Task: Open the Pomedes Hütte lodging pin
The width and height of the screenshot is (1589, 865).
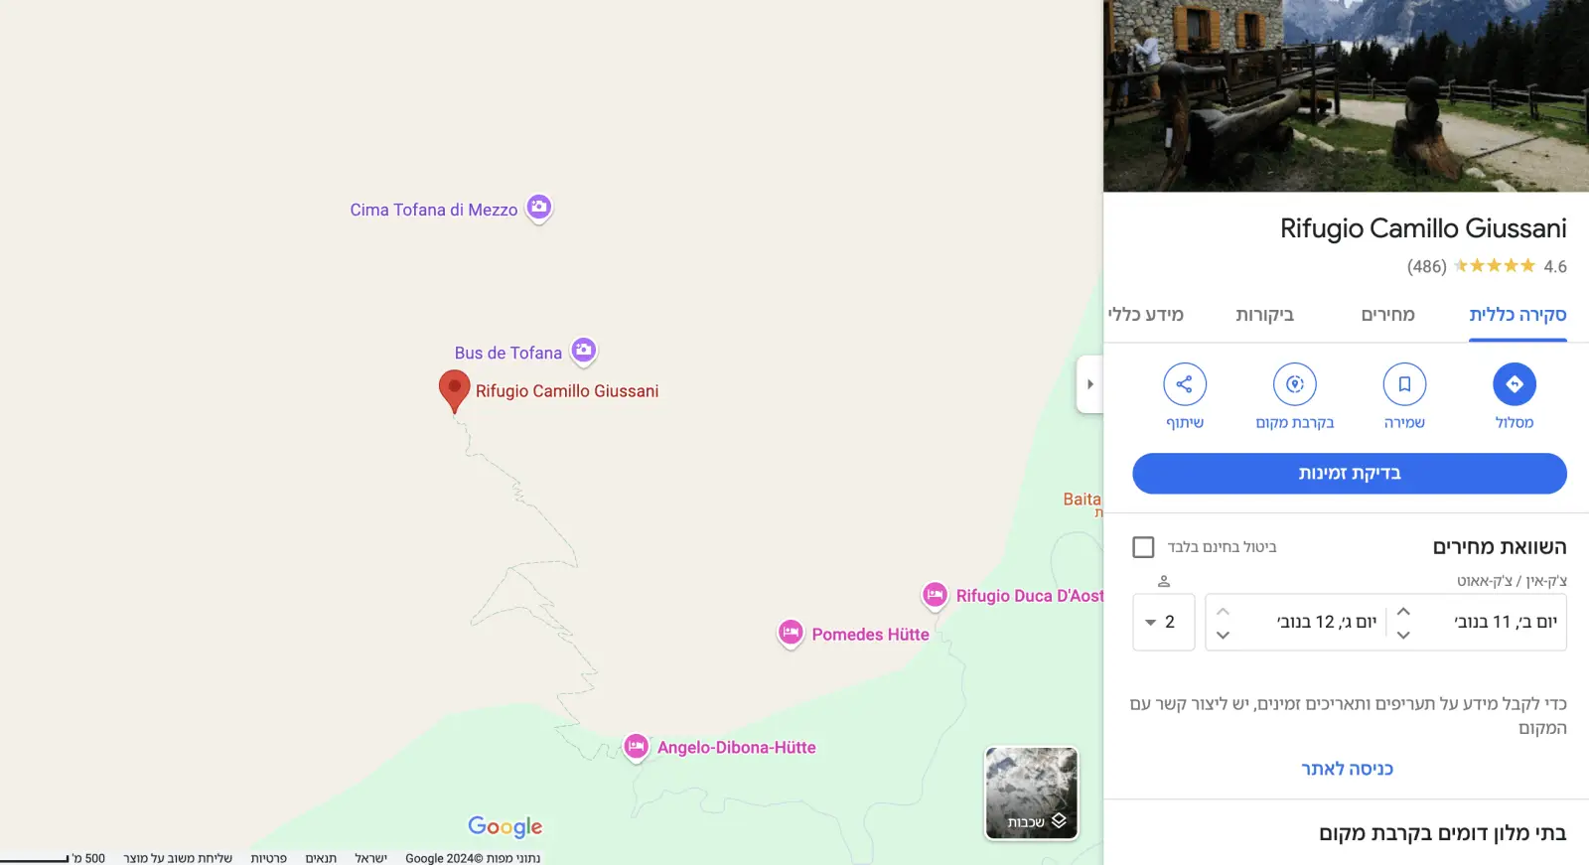Action: coord(791,633)
